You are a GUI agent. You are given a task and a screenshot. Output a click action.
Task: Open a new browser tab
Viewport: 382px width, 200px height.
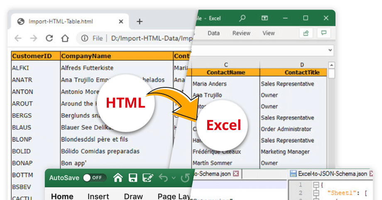[140, 22]
